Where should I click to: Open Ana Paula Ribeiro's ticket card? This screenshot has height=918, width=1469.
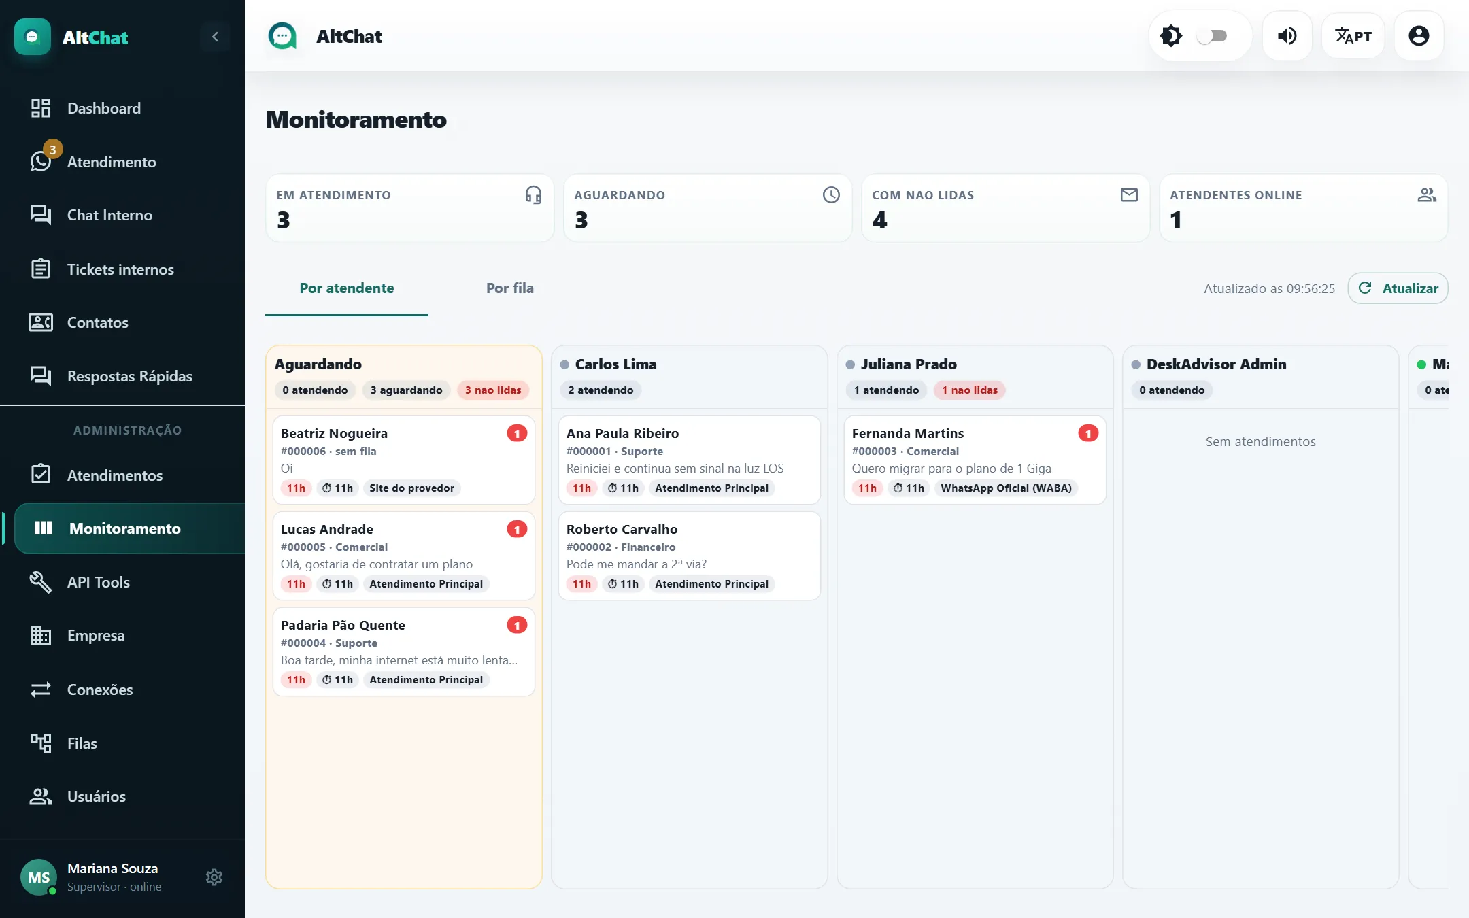pyautogui.click(x=690, y=460)
